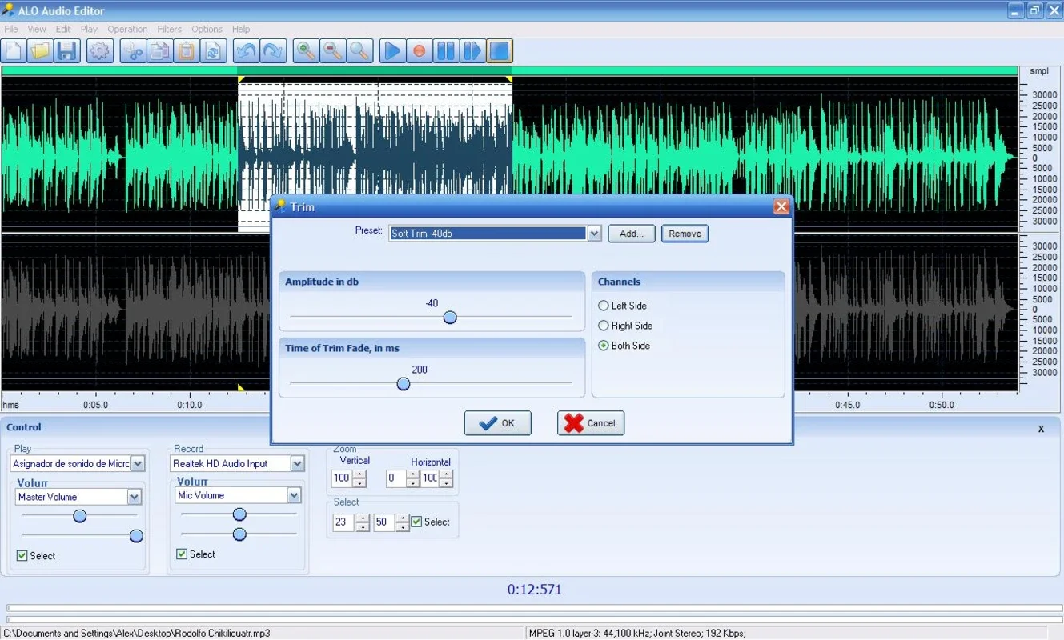This screenshot has width=1064, height=640.
Task: Stop playback with the square Stop icon
Action: coord(499,51)
